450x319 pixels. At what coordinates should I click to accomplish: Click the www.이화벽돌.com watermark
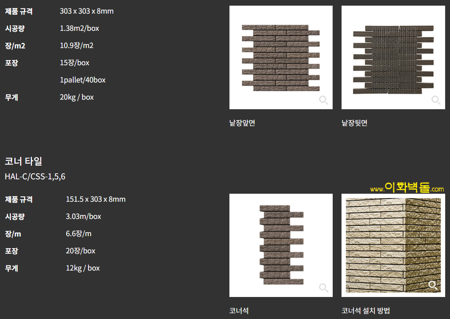click(x=407, y=188)
